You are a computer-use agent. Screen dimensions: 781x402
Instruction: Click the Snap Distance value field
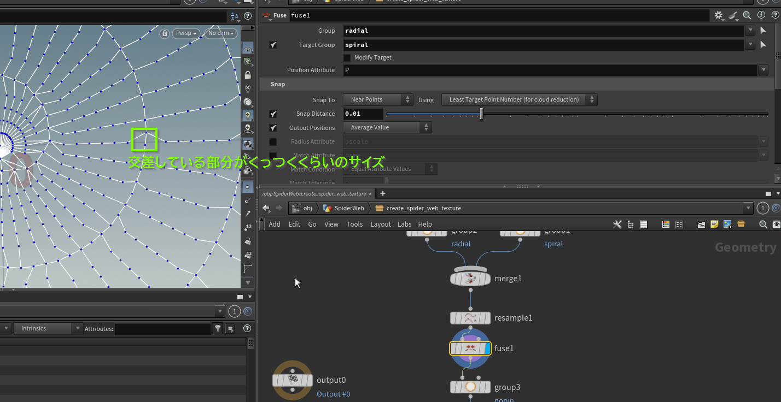363,114
